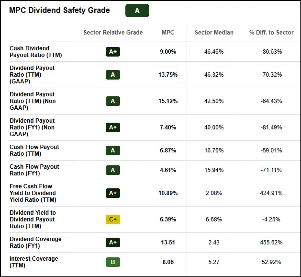Click the A+ badge for Dividend Payout Ratio (FY1)
This screenshot has height=277, width=301.
pos(113,127)
